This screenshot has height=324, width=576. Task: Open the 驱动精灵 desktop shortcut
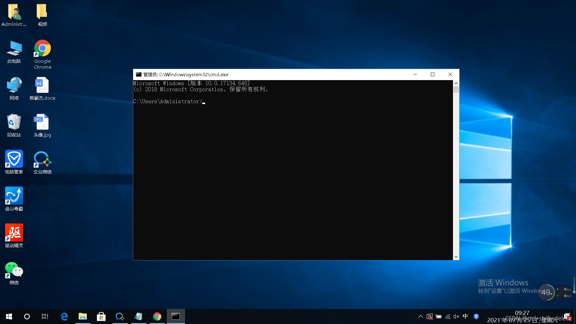pyautogui.click(x=14, y=233)
